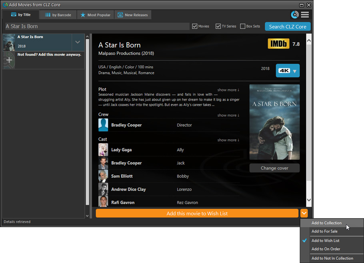Click Malpaso Productions (2018) subtitle
The image size is (364, 263).
(x=126, y=53)
